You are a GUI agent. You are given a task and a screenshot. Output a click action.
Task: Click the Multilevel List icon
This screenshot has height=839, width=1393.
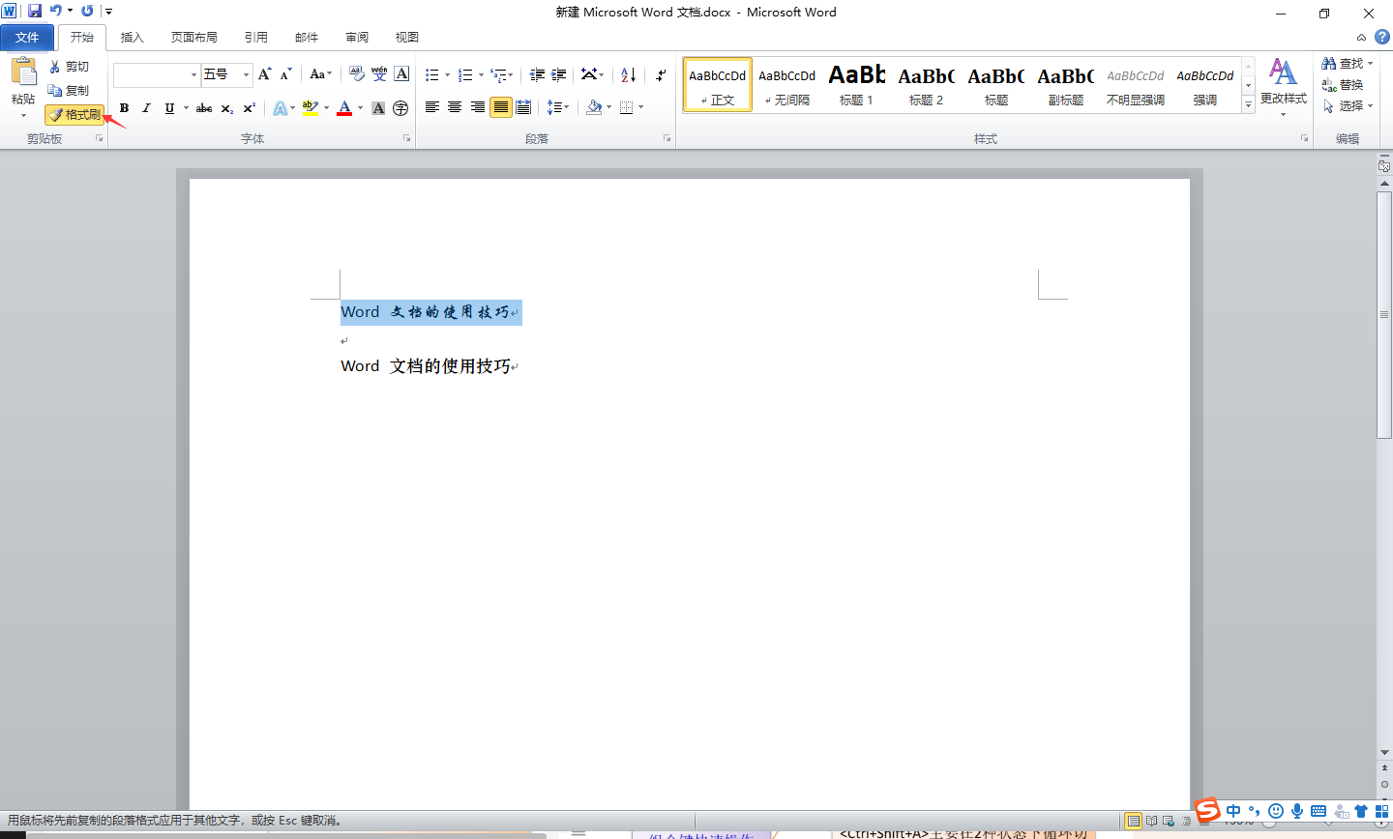(x=498, y=74)
